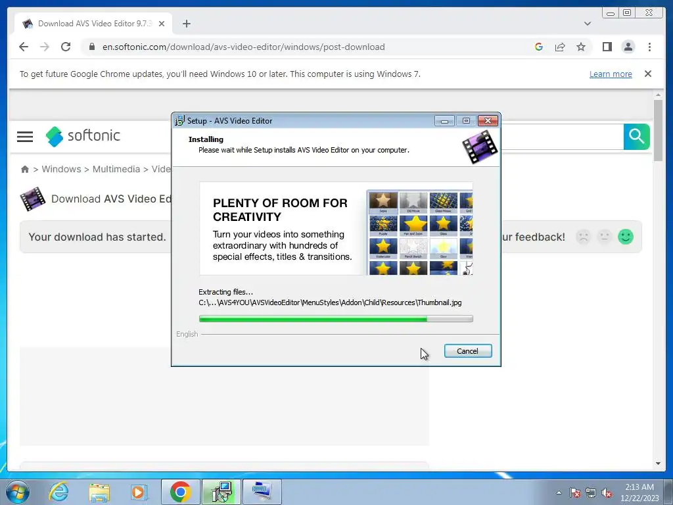Open the clock showing 2:13 AM
The width and height of the screenshot is (673, 505).
[639, 493]
